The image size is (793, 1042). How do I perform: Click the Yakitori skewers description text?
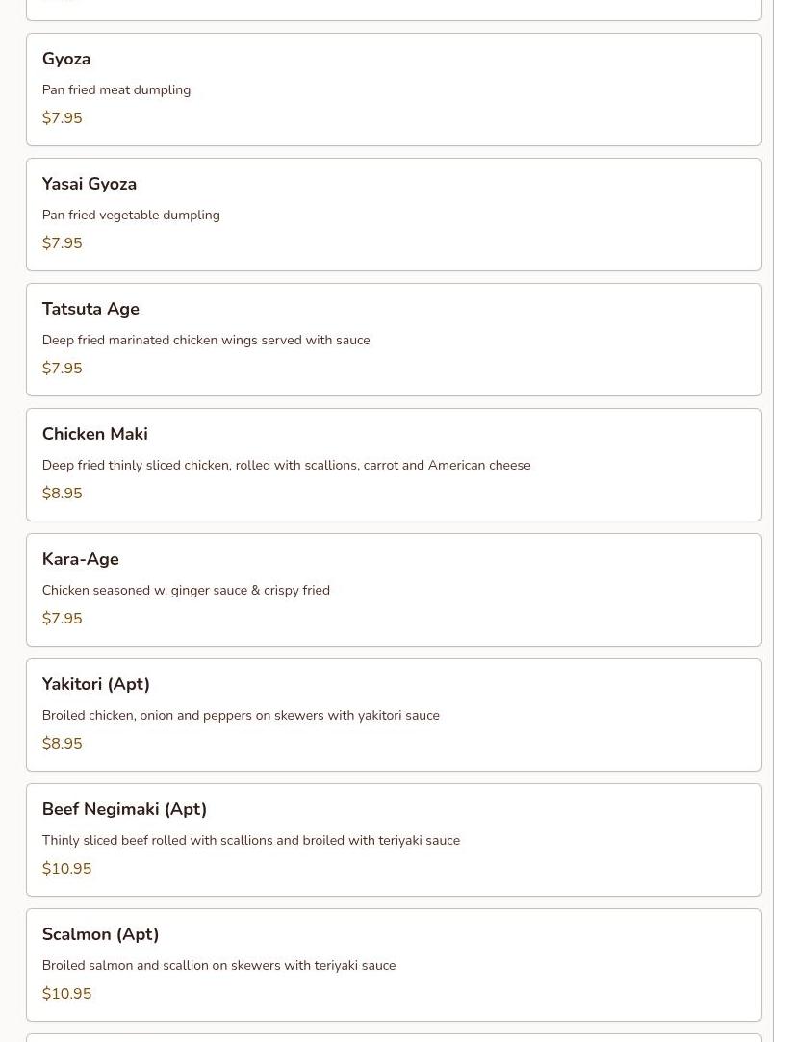(x=241, y=716)
